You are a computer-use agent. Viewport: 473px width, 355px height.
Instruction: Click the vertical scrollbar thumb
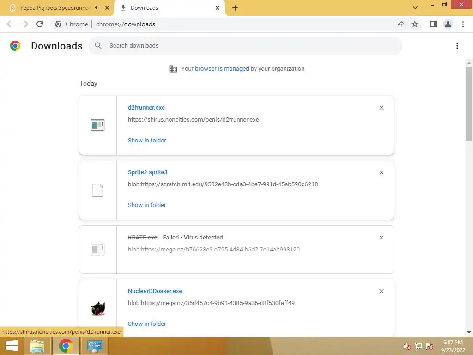click(469, 104)
